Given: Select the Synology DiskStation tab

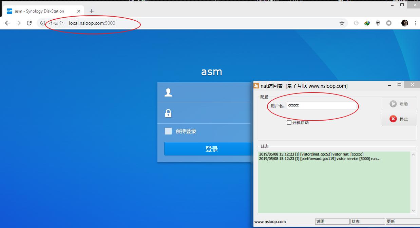Looking at the screenshot, I should 41,11.
